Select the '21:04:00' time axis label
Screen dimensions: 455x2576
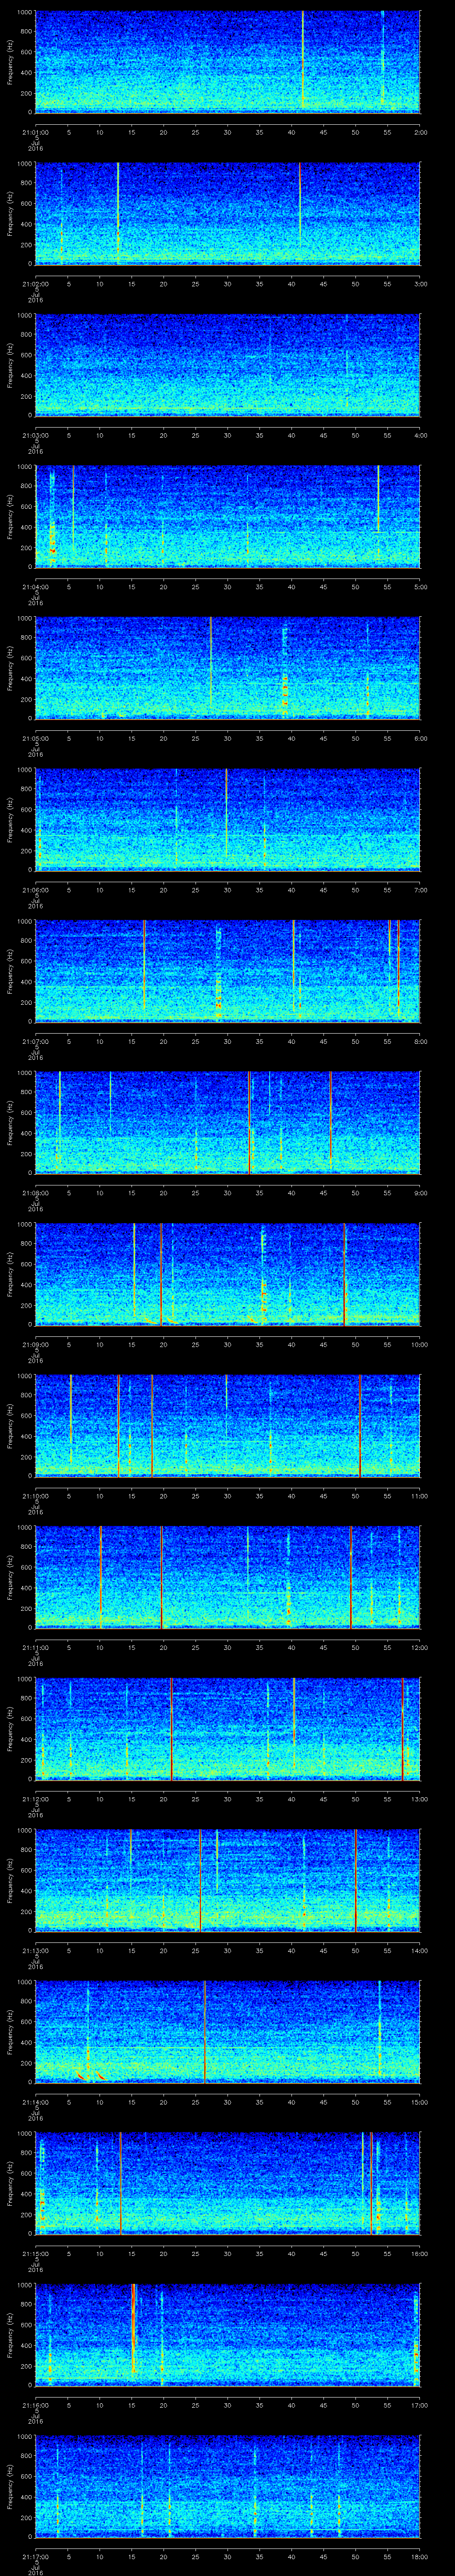[x=35, y=586]
